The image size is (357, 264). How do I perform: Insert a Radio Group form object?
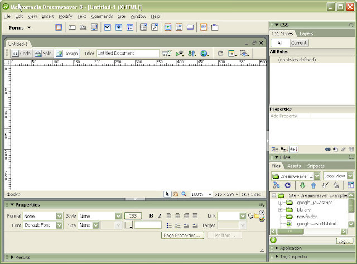tap(130, 27)
